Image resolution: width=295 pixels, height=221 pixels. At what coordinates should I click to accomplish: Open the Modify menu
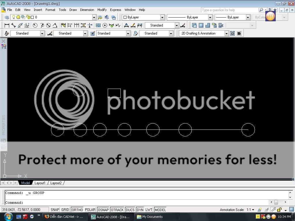tap(102, 10)
